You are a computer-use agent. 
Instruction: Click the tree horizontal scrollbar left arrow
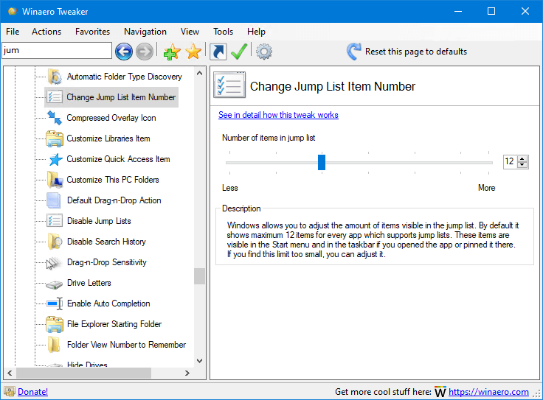[10, 373]
